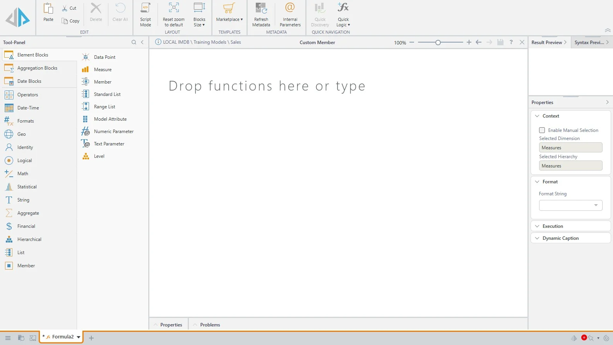Open the Blocks Size dropdown
The width and height of the screenshot is (613, 345).
(199, 15)
